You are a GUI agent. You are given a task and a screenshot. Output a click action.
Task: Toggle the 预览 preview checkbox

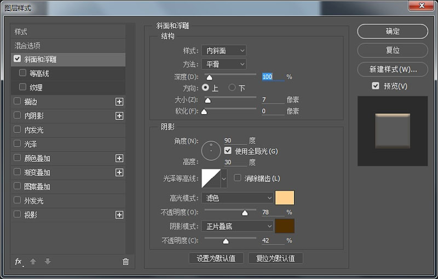pyautogui.click(x=376, y=86)
